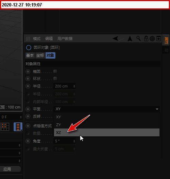Image resolution: width=170 pixels, height=179 pixels.
Task: Click the dotted grip icon left of 模式
Action: [28, 38]
